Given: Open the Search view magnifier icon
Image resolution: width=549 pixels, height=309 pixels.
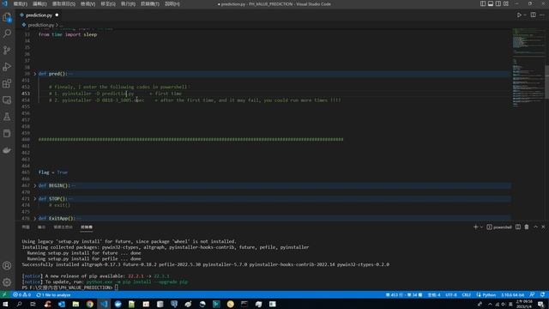Looking at the screenshot, I should click(7, 33).
